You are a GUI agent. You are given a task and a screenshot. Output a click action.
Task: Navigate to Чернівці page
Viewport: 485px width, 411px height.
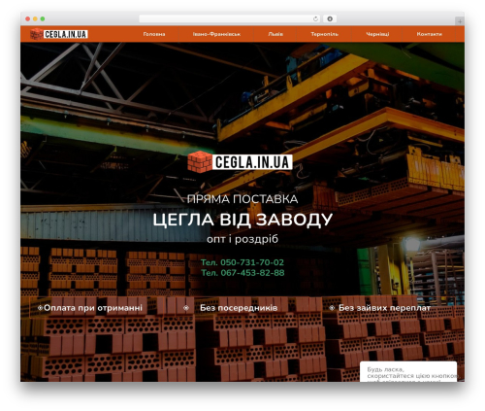tap(377, 34)
